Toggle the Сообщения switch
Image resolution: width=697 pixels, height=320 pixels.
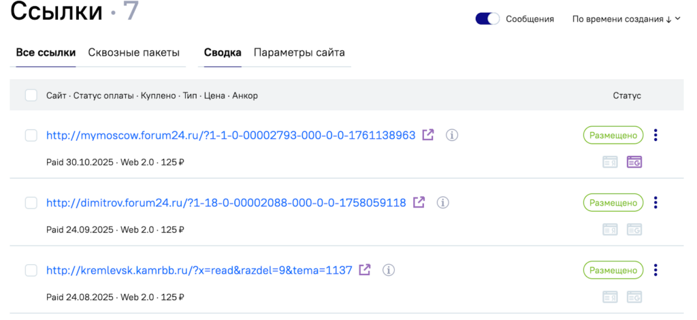(487, 19)
